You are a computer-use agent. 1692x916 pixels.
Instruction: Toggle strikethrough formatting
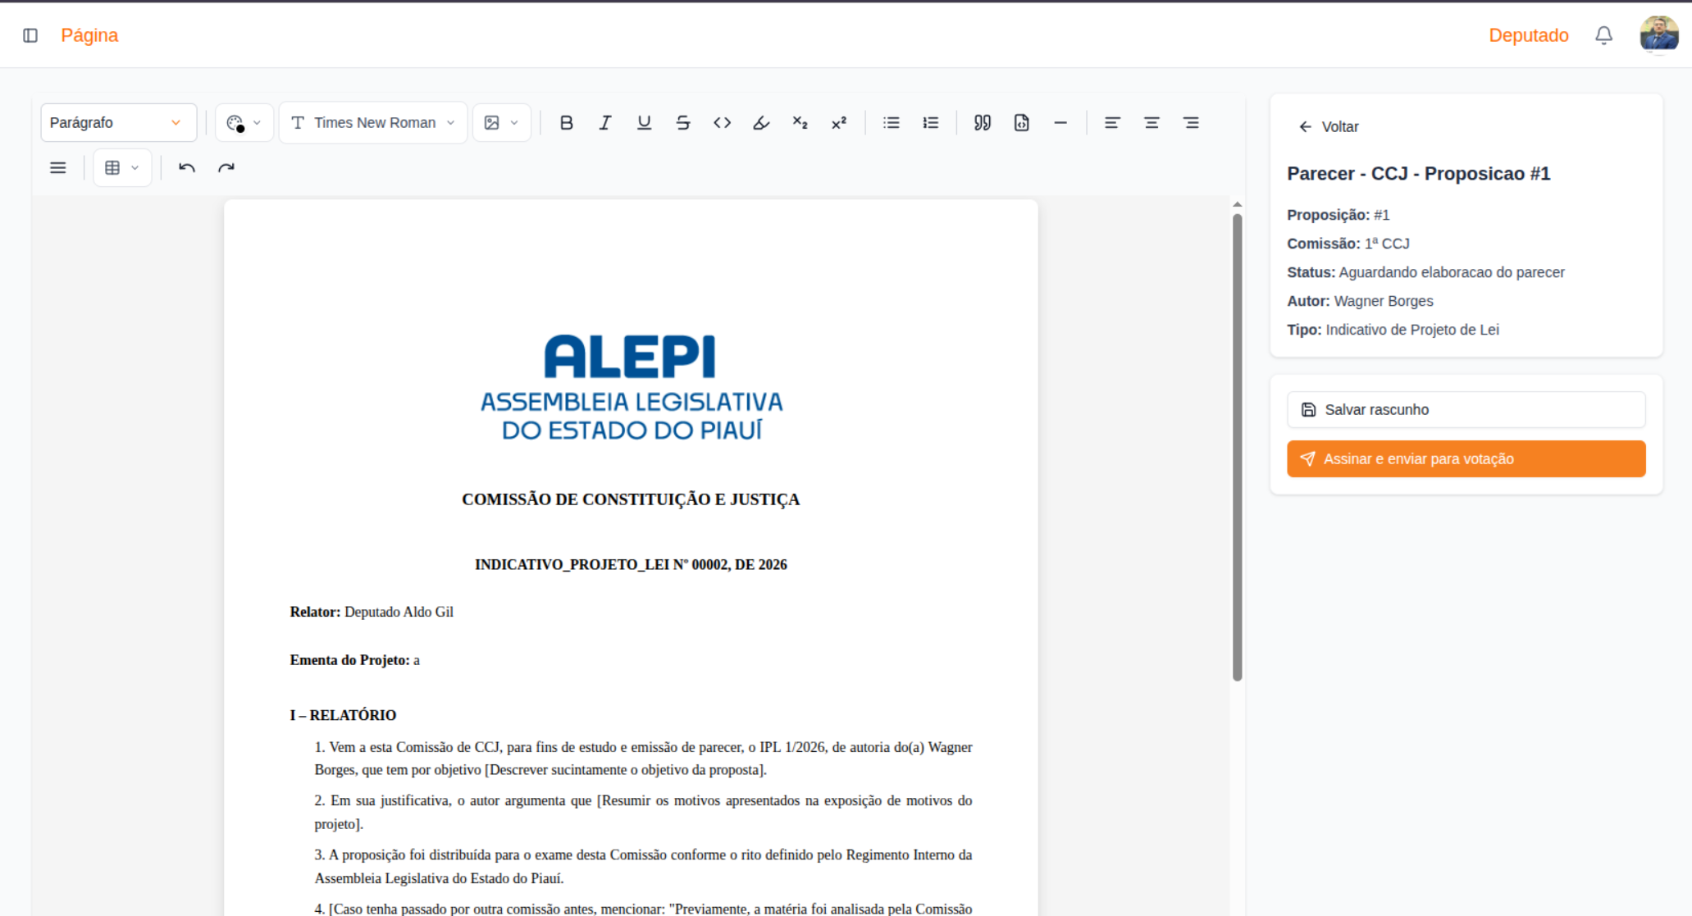click(x=683, y=123)
